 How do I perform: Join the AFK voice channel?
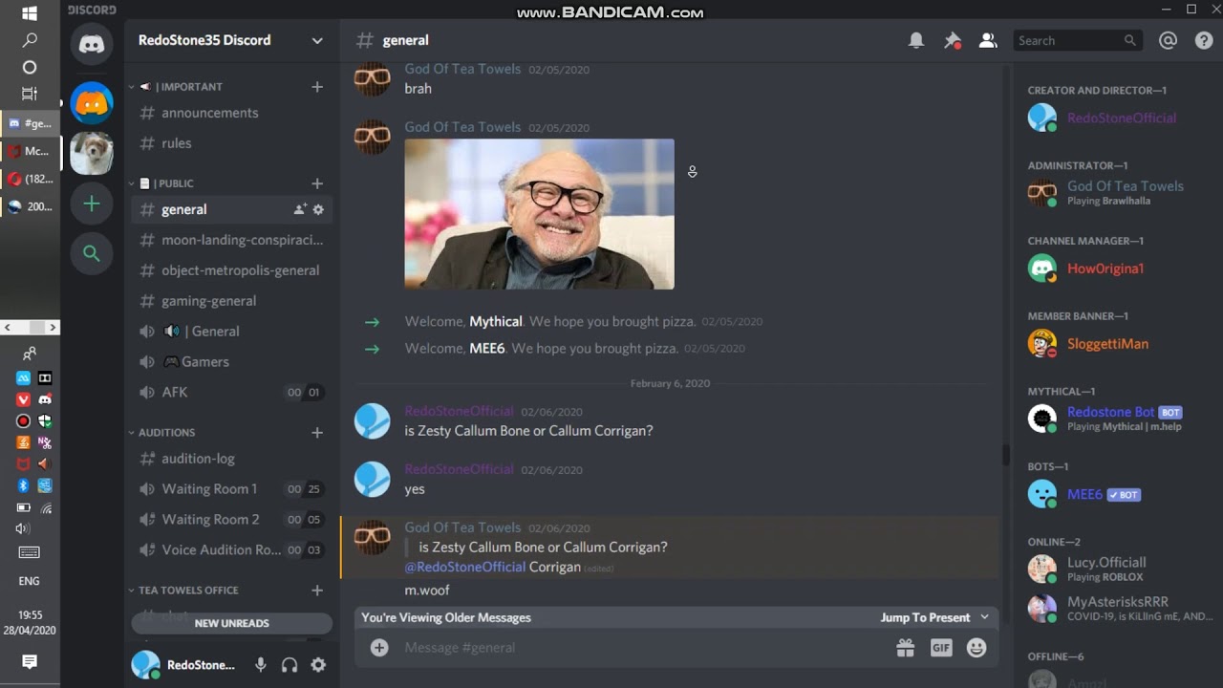(x=231, y=393)
